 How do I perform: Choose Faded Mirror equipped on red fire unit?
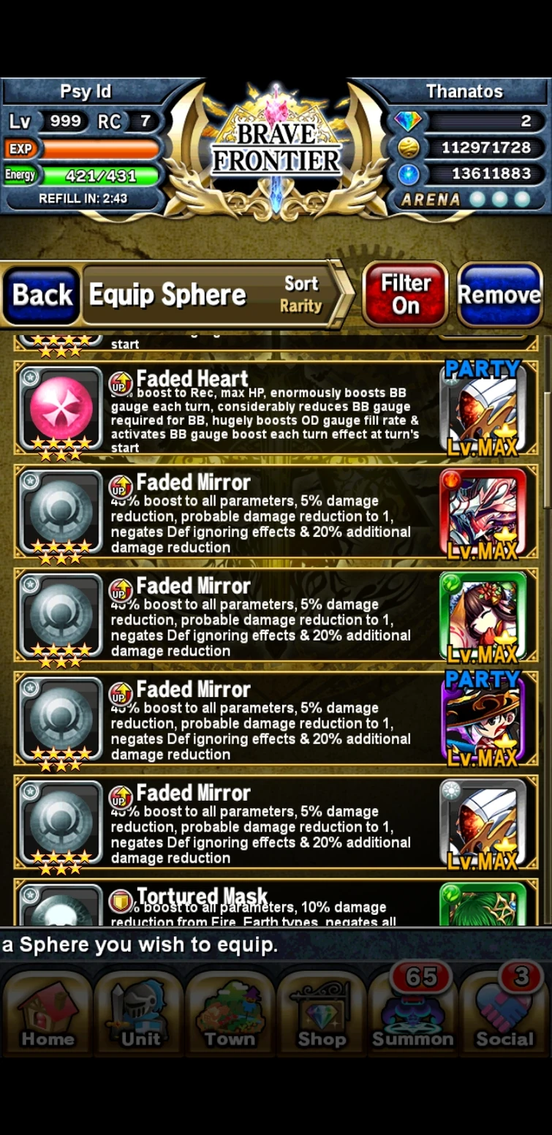pyautogui.click(x=276, y=513)
